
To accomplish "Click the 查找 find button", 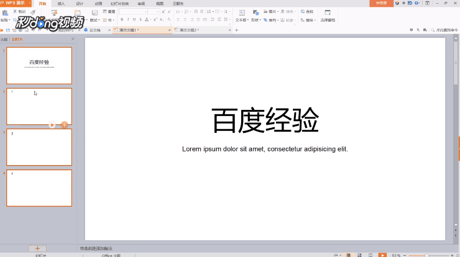I will click(x=307, y=11).
